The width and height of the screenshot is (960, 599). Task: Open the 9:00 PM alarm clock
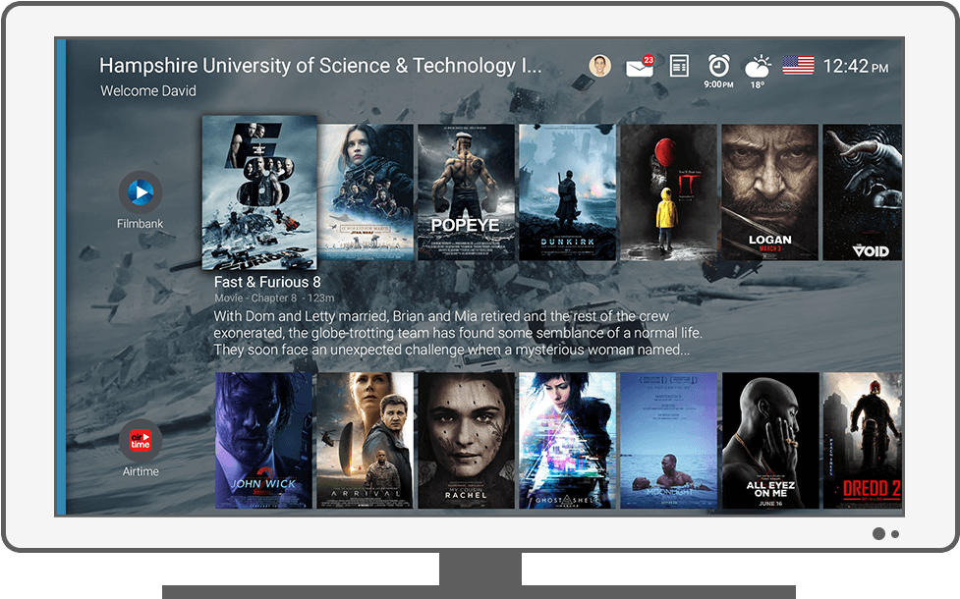point(719,71)
